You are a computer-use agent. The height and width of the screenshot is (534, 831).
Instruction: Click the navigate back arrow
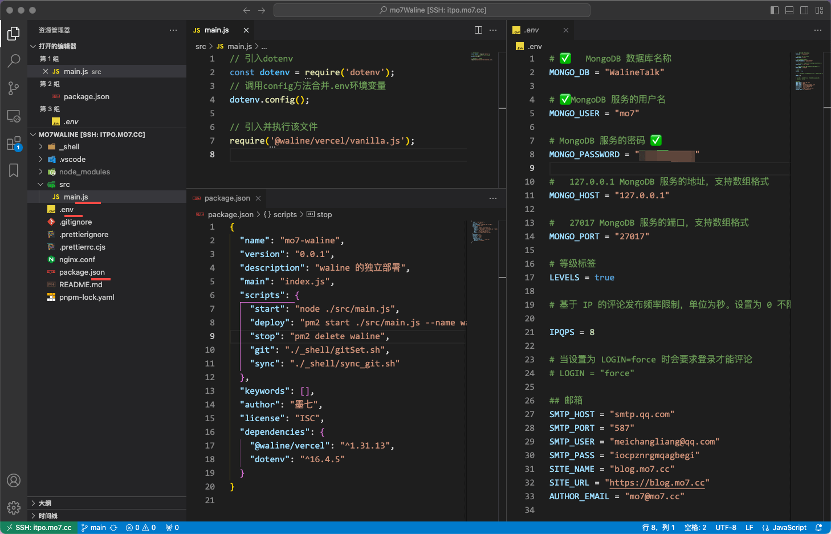click(x=247, y=10)
